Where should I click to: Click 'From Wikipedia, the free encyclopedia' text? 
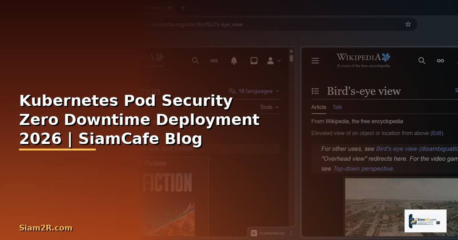(357, 122)
